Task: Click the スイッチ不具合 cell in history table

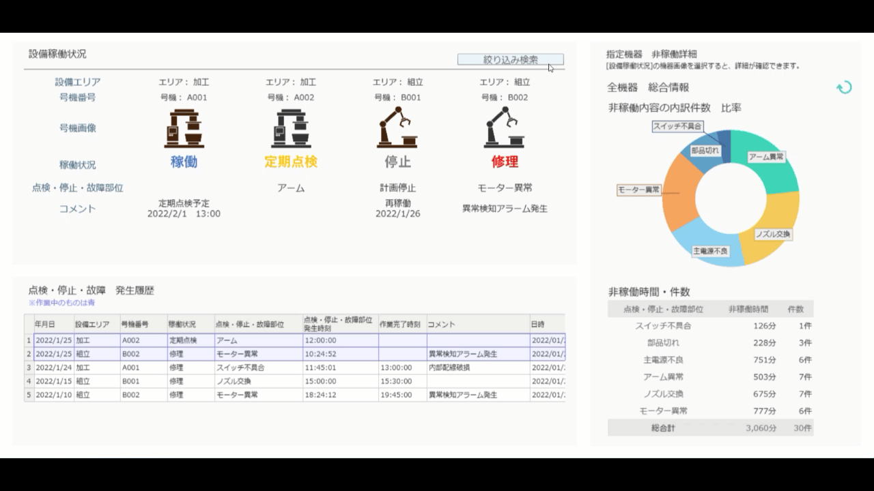Action: point(258,368)
